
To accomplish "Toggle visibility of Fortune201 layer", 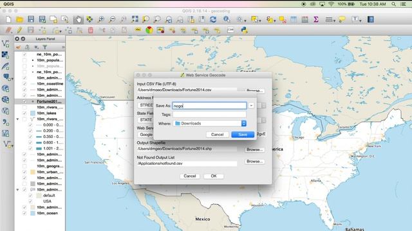I will pos(24,101).
